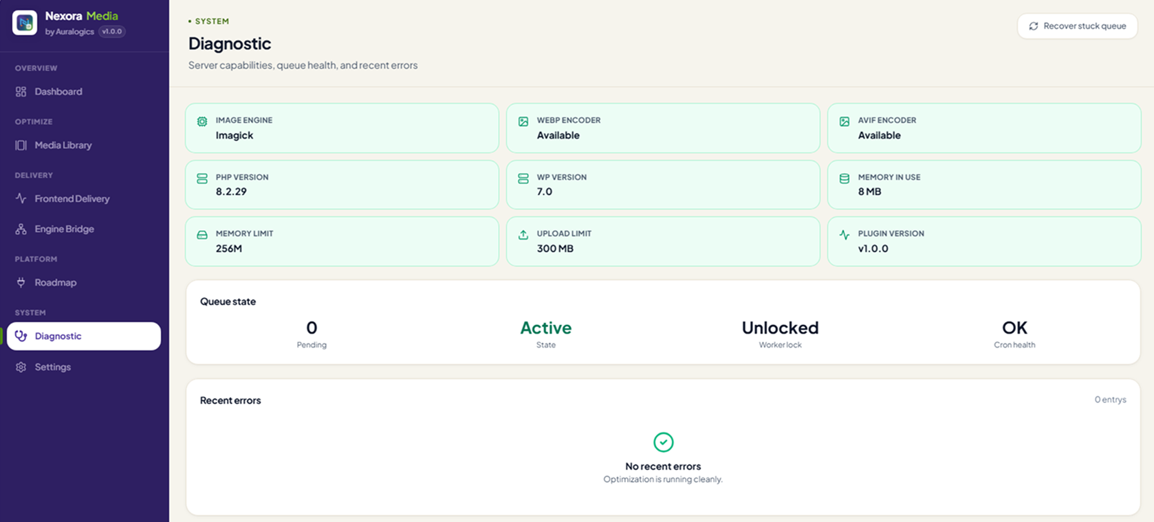This screenshot has width=1154, height=522.
Task: Click the Image Engine chip icon
Action: coord(202,122)
